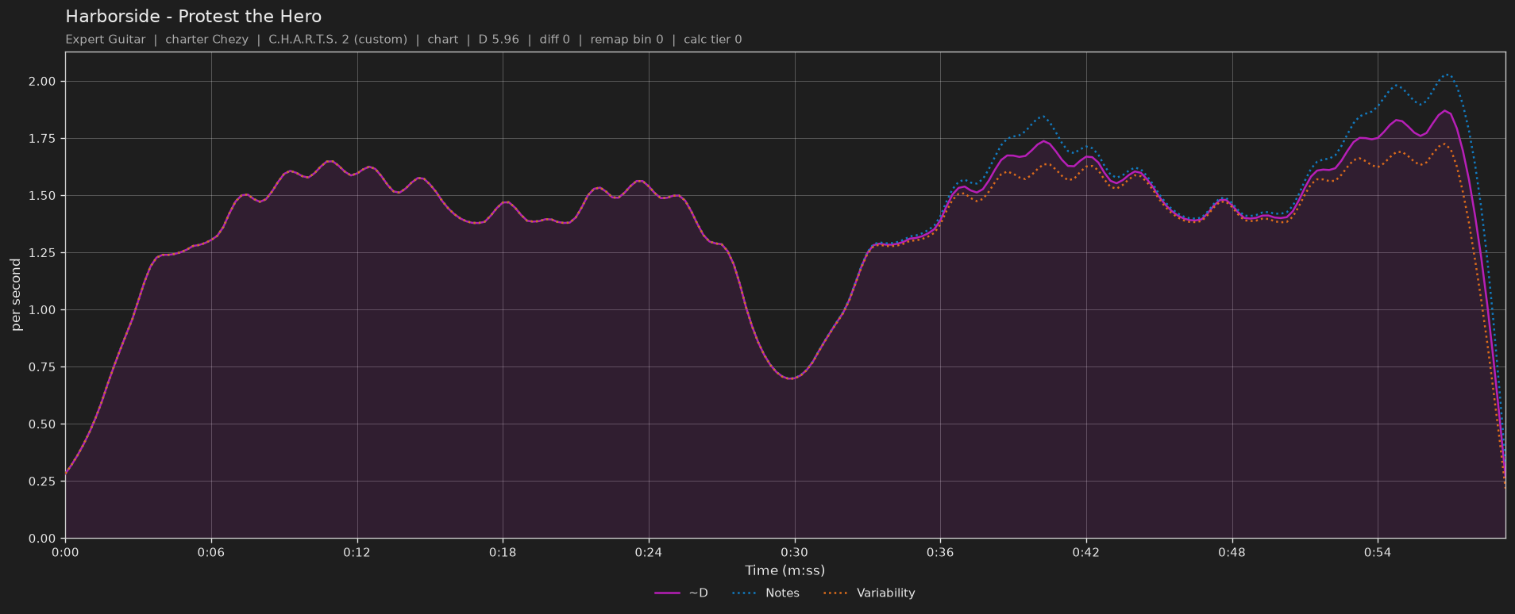Click the 1.50 y-axis tick label

(42, 196)
